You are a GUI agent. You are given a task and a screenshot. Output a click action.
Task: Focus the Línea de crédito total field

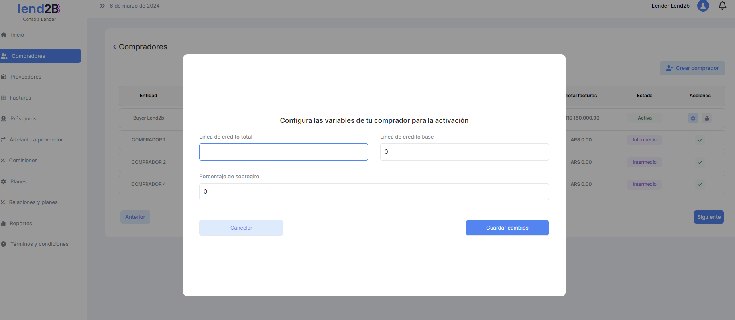click(283, 152)
